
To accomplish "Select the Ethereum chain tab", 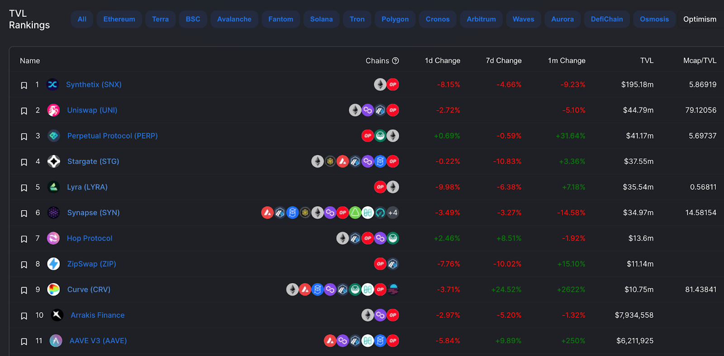I will click(119, 19).
